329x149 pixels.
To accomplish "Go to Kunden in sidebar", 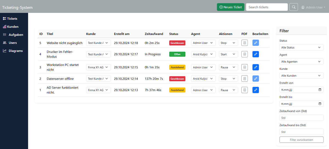I will point(13,27).
